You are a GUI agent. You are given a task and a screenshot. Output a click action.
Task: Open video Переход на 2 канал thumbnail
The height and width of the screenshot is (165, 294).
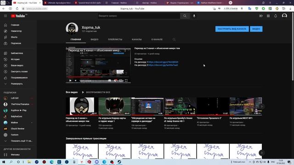point(82,106)
